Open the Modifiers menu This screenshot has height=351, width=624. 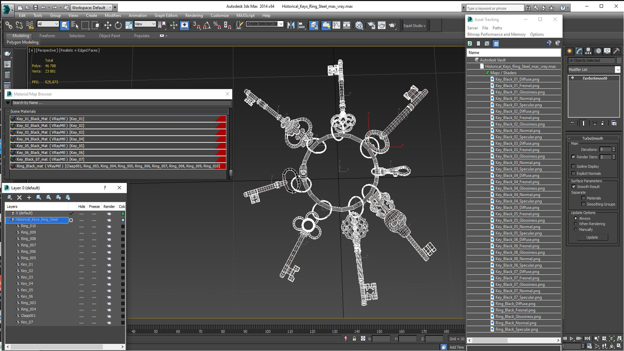click(x=113, y=15)
